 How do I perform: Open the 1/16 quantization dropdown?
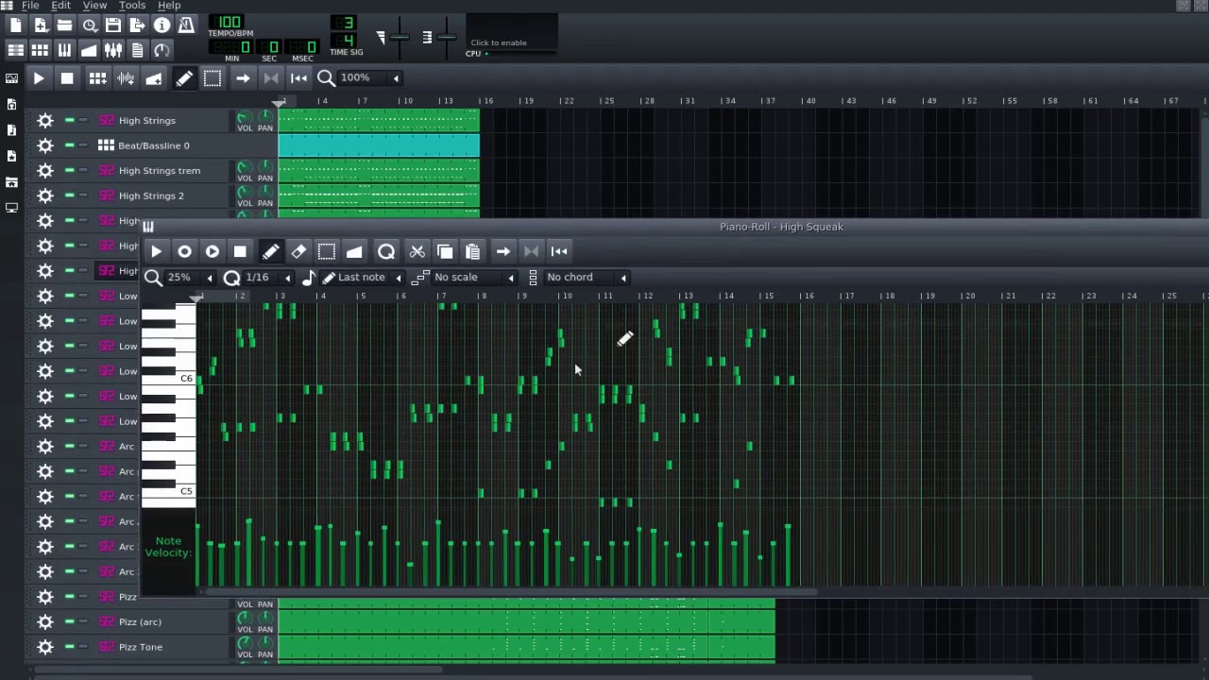[268, 277]
